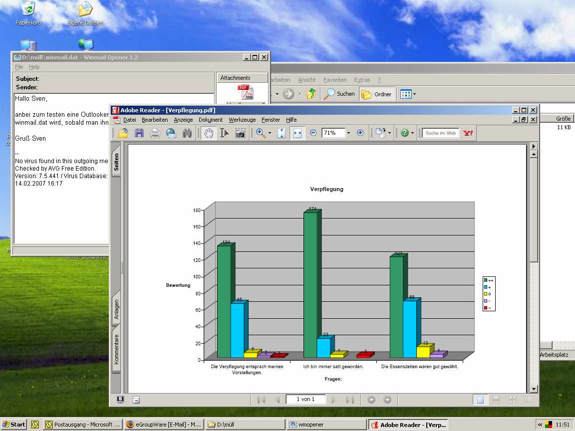Click the vertical scrollbar down arrow in PDF

534,389
